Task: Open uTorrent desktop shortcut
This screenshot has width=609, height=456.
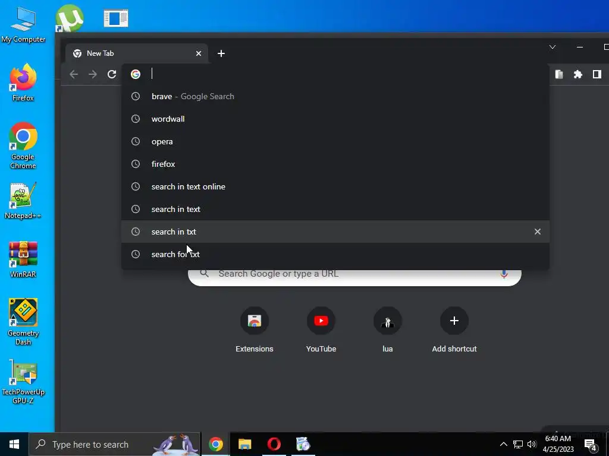Action: (x=70, y=18)
